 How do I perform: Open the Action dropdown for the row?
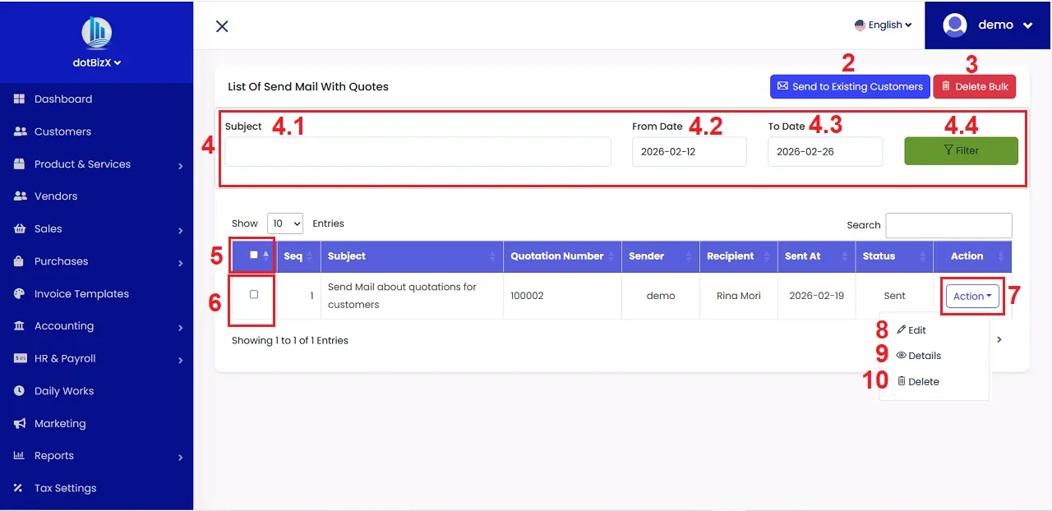coord(972,296)
